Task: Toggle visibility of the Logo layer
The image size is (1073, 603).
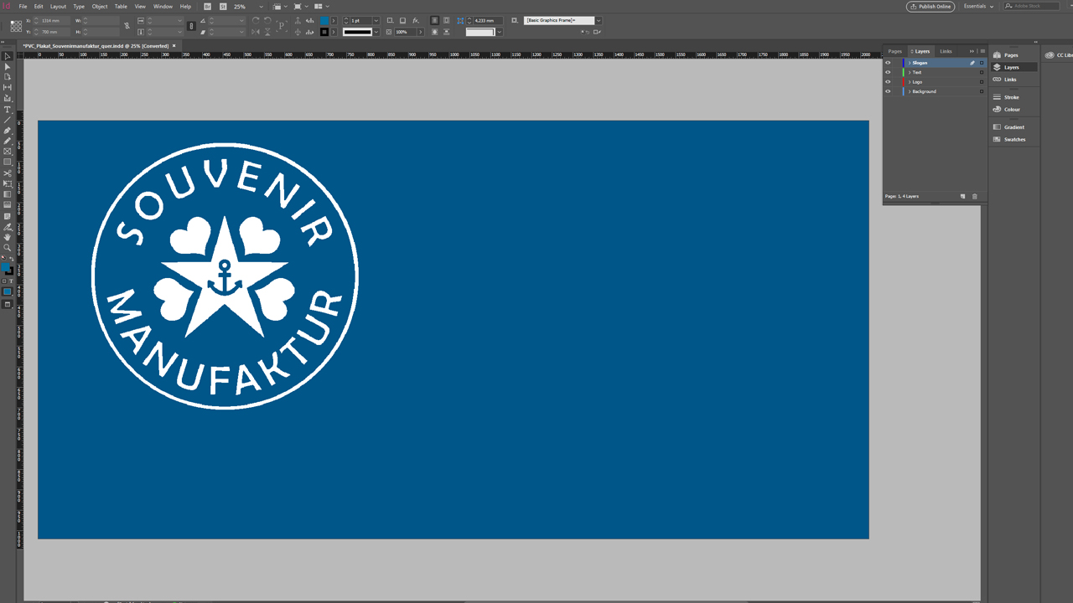Action: click(x=888, y=82)
